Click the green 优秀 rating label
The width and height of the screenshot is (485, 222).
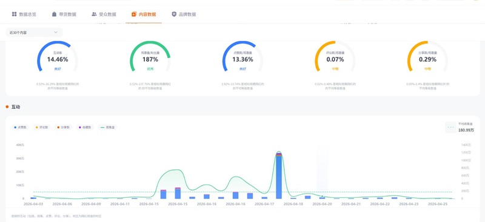[150, 69]
